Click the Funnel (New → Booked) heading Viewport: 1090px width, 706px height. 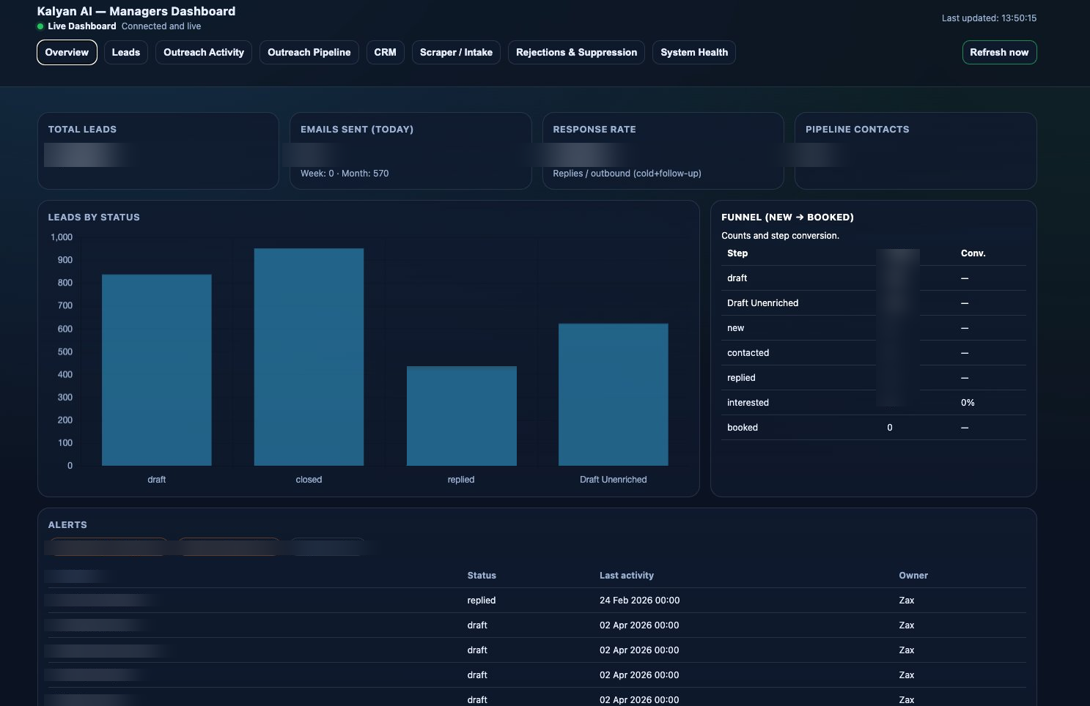point(787,218)
